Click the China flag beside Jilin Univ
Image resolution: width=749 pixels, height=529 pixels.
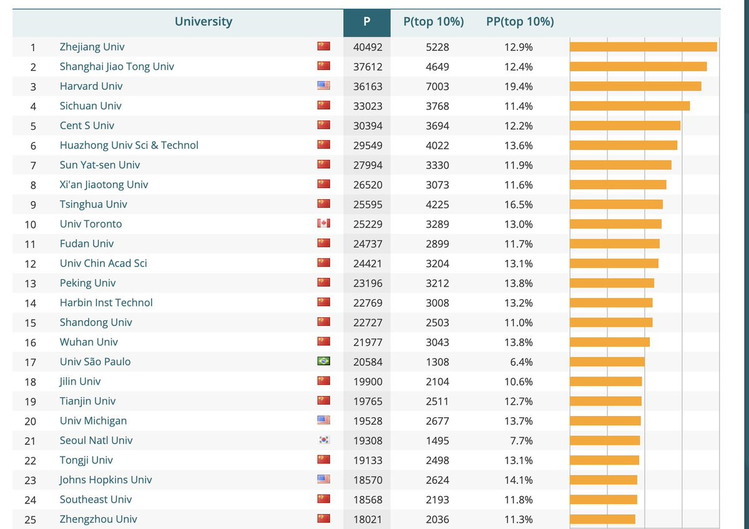[323, 381]
